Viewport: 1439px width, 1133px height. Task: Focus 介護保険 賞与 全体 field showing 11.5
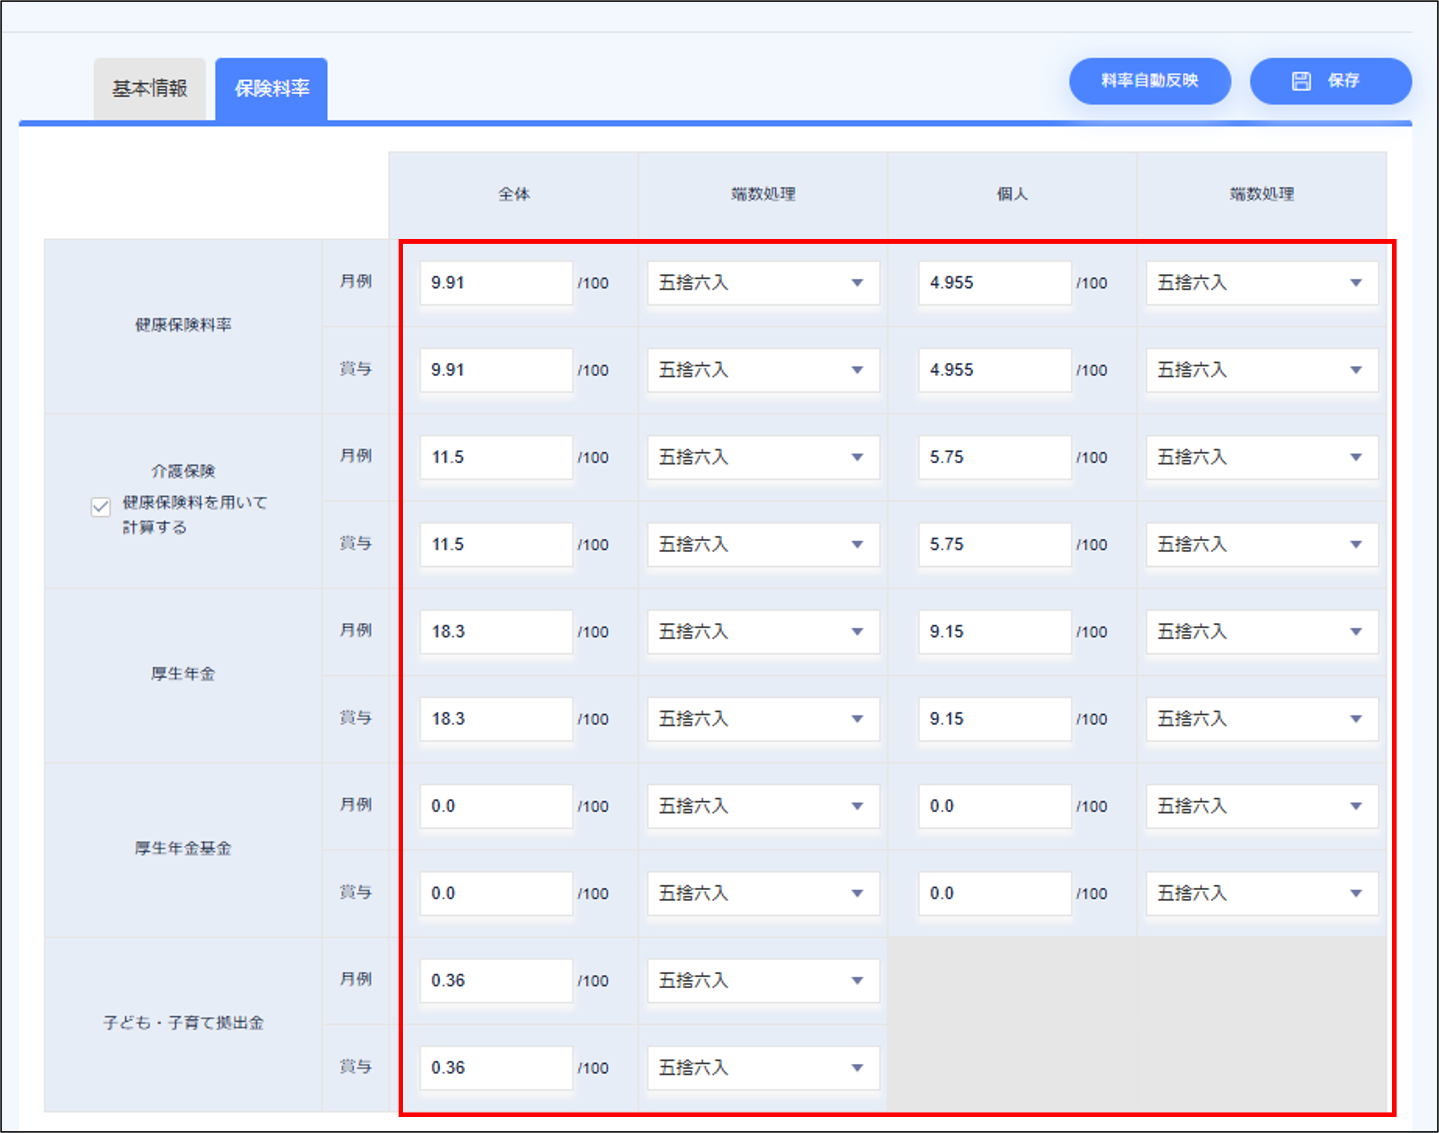pos(495,545)
